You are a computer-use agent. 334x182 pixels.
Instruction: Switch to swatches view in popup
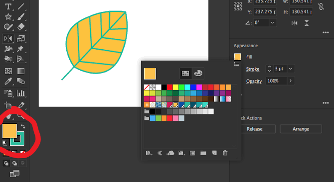[185, 73]
